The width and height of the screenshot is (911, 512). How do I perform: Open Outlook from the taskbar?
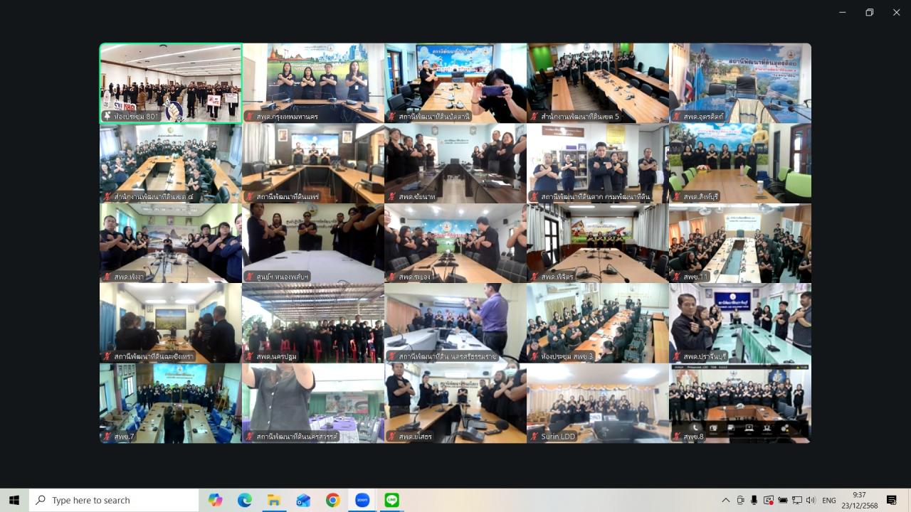point(303,500)
